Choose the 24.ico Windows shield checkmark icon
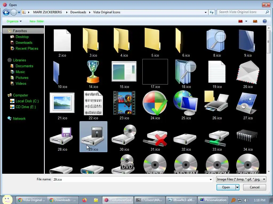The image size is (273, 204). tap(155, 103)
